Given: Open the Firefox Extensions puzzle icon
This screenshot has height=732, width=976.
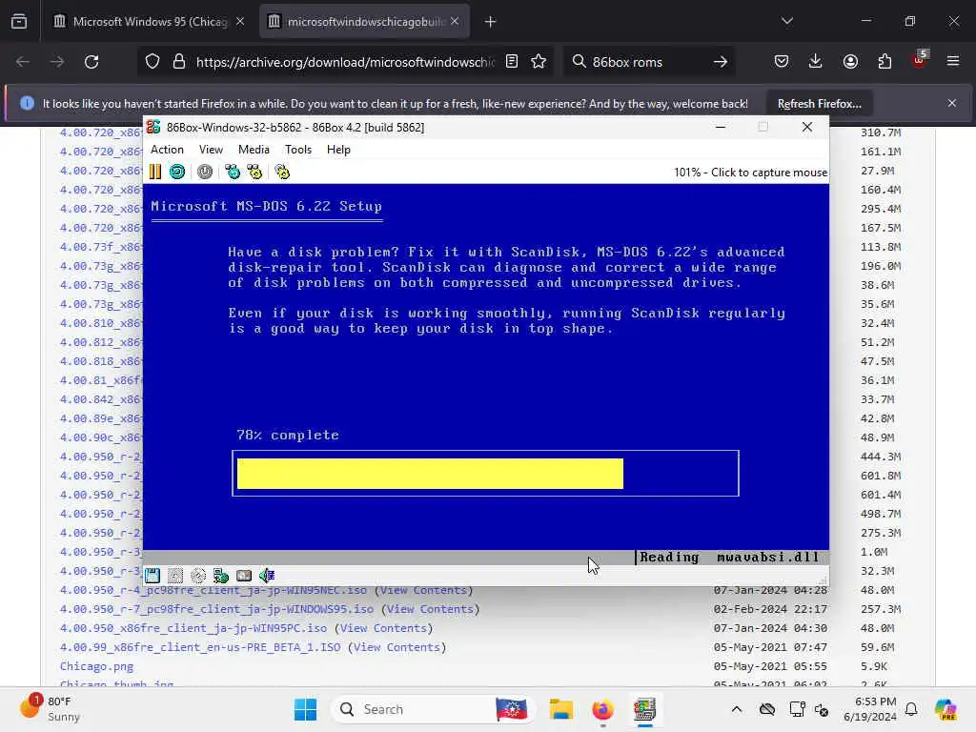Looking at the screenshot, I should point(884,62).
